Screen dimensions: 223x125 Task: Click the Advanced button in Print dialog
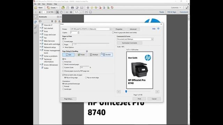coord(133,29)
